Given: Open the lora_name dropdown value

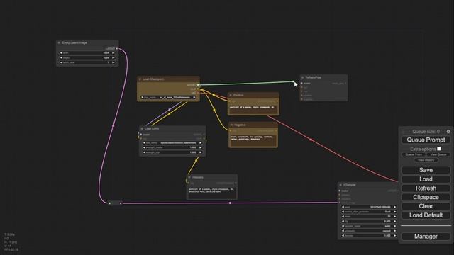Looking at the screenshot, I should [172, 143].
